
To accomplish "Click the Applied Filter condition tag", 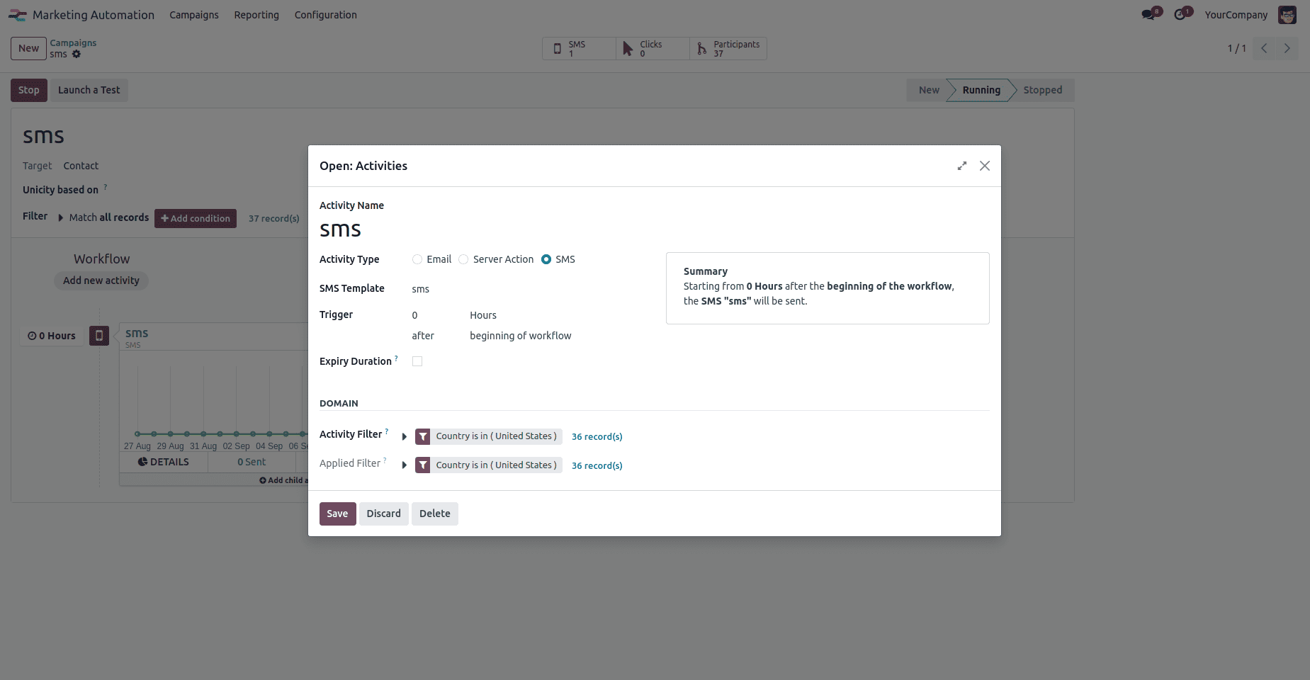I will (497, 465).
